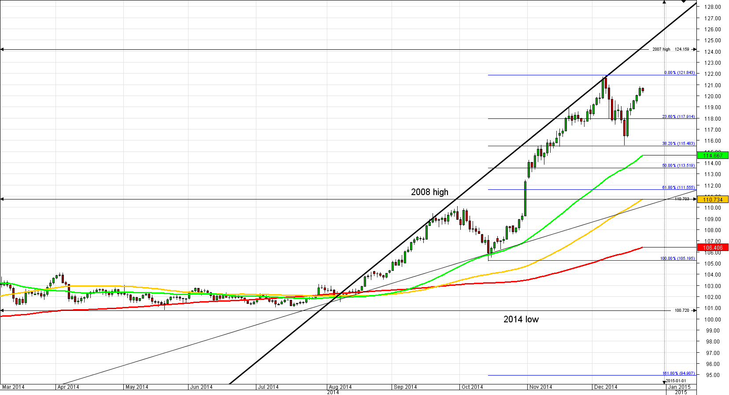Screen dimensions: 729x395
Task: Click the down arrowhead at the vertical date line bottom
Action: tap(665, 382)
